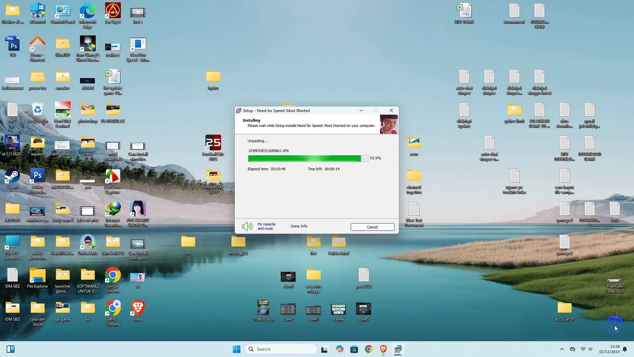Open the assassins mirage folder
The height and width of the screenshot is (357, 634).
point(314,281)
